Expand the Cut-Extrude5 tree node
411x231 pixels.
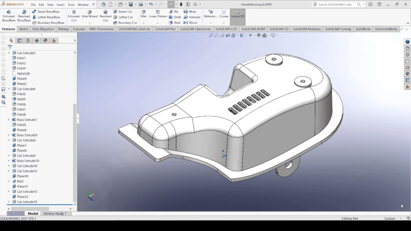point(9,53)
